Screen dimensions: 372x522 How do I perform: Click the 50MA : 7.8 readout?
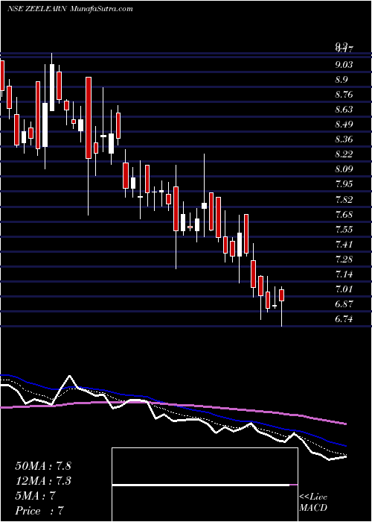pyautogui.click(x=43, y=465)
